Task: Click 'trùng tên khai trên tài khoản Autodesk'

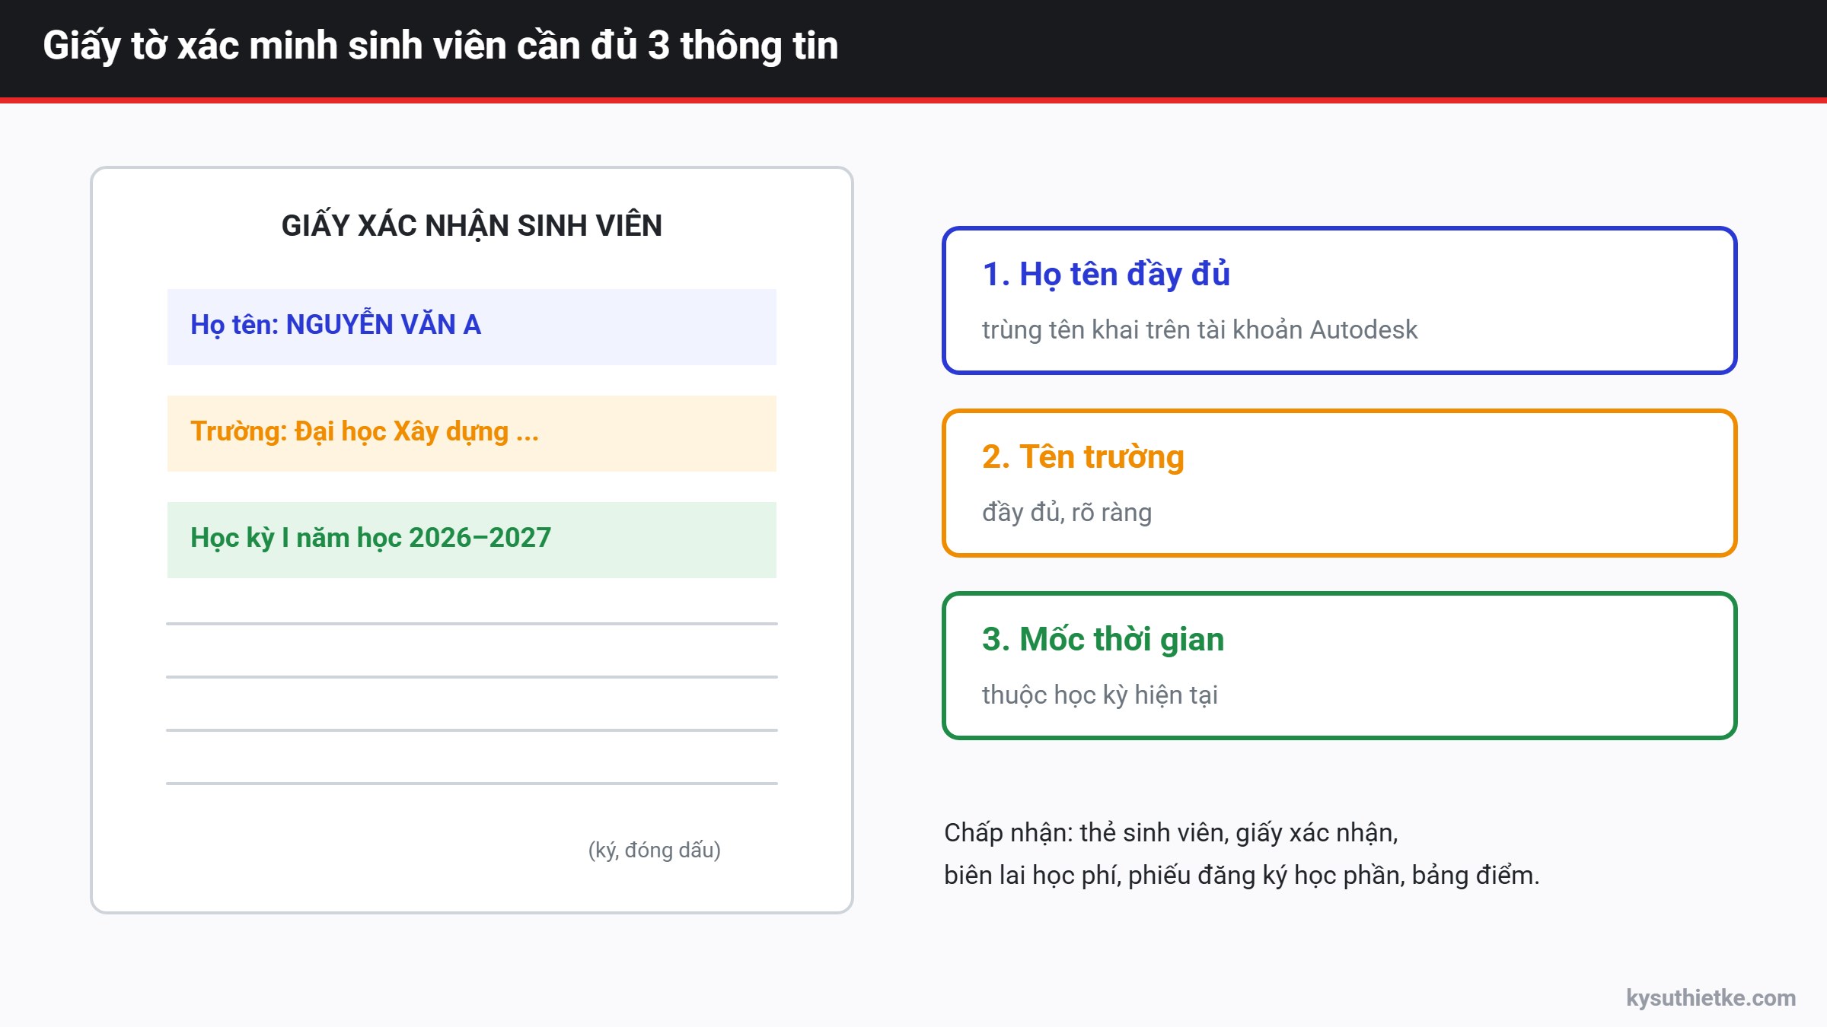Action: 1200,330
